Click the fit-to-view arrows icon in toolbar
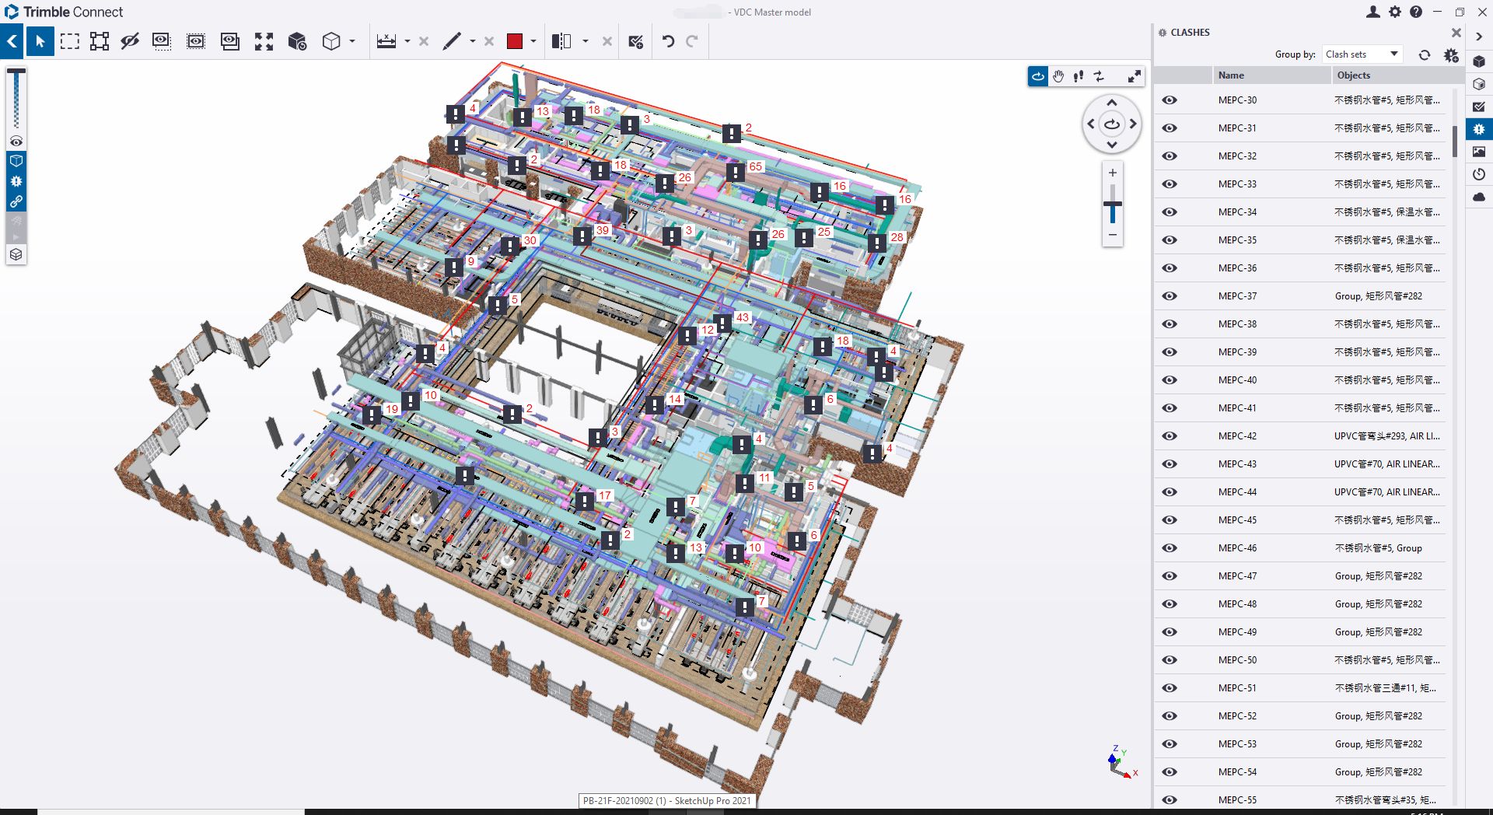This screenshot has height=815, width=1493. pos(264,41)
